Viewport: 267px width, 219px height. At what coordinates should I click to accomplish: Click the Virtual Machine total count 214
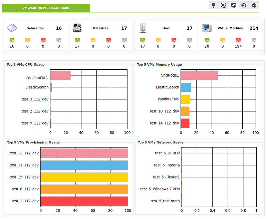tap(254, 28)
